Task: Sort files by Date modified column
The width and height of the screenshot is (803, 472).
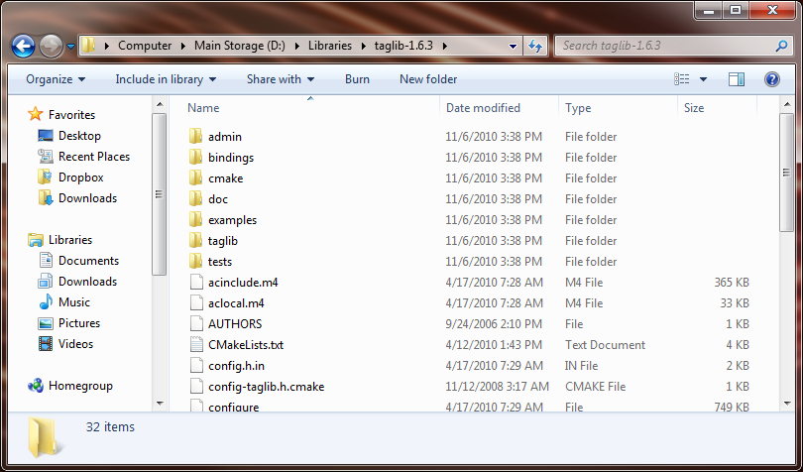Action: pyautogui.click(x=483, y=108)
